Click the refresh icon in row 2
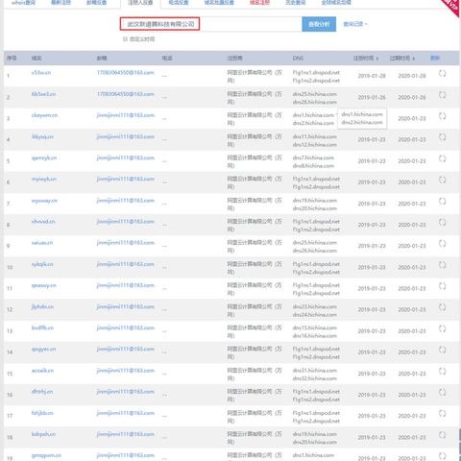461x461 pixels. click(x=442, y=95)
